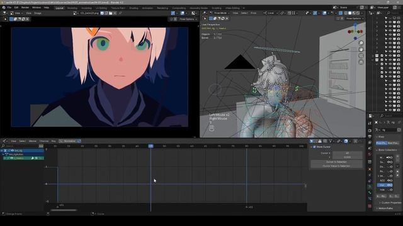
Task: Open the viewport Select menu
Action: 244,13
